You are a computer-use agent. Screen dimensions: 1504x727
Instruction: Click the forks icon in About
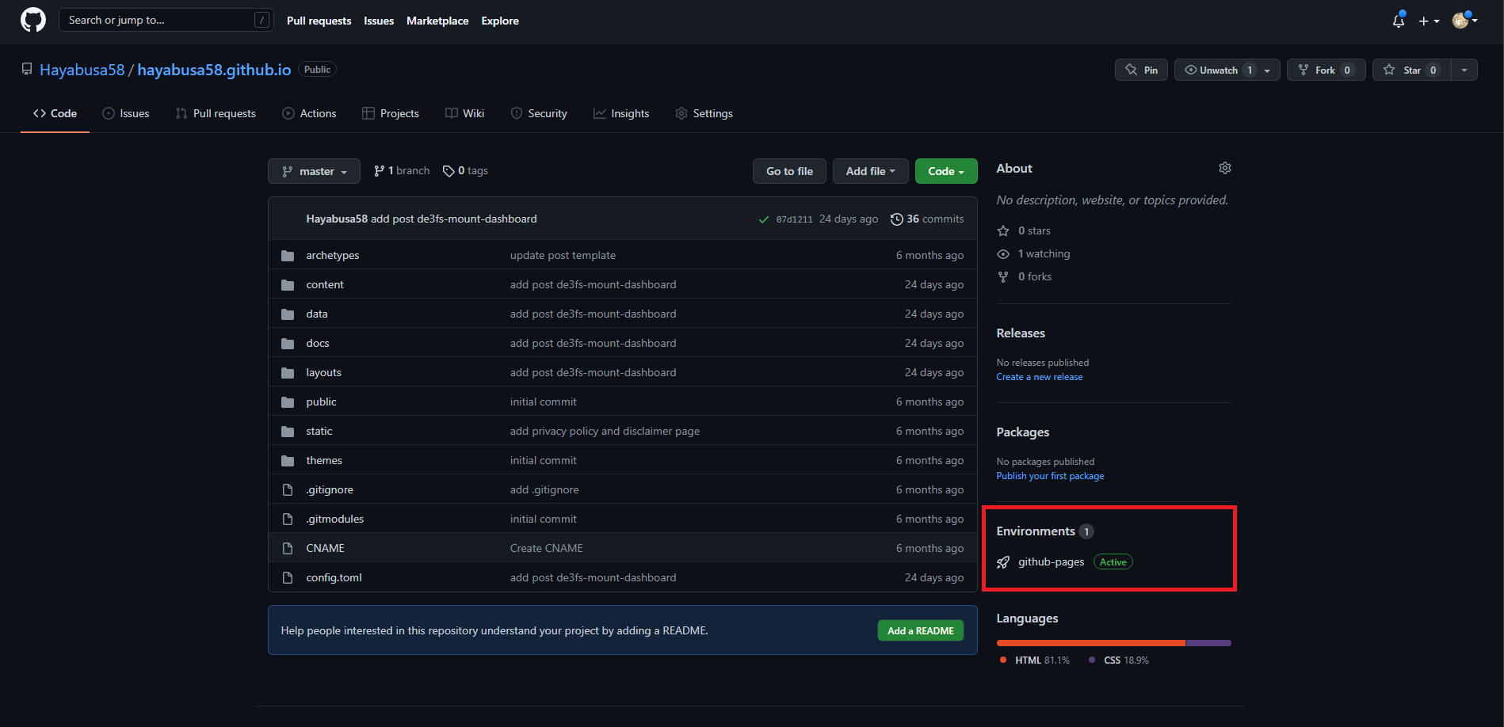tap(1003, 277)
